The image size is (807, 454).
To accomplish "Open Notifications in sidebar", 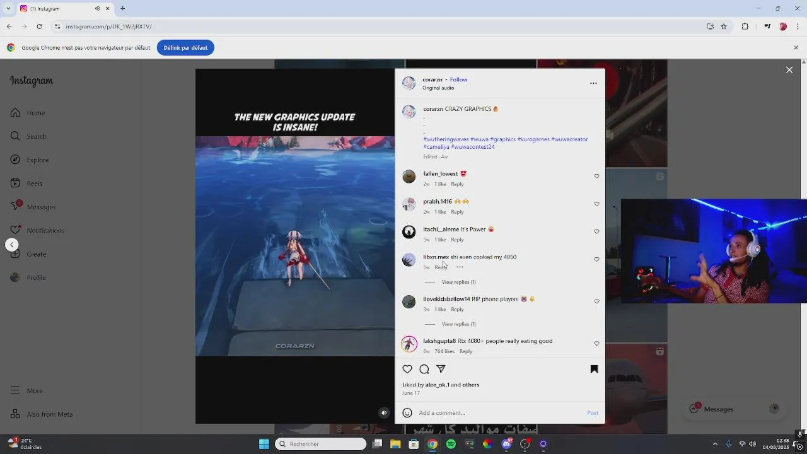I will (37, 231).
